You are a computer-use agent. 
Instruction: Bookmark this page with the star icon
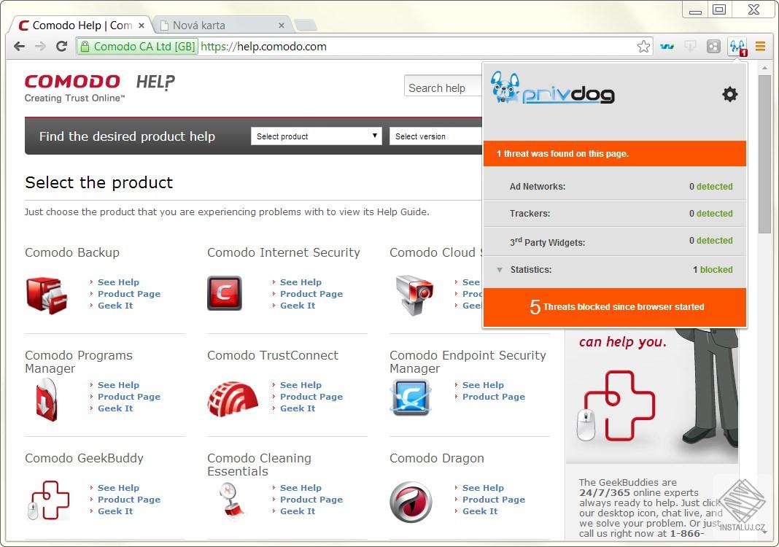[x=643, y=47]
